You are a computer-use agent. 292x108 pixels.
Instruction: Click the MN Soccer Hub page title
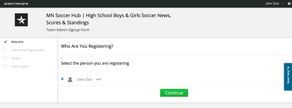pyautogui.click(x=109, y=19)
